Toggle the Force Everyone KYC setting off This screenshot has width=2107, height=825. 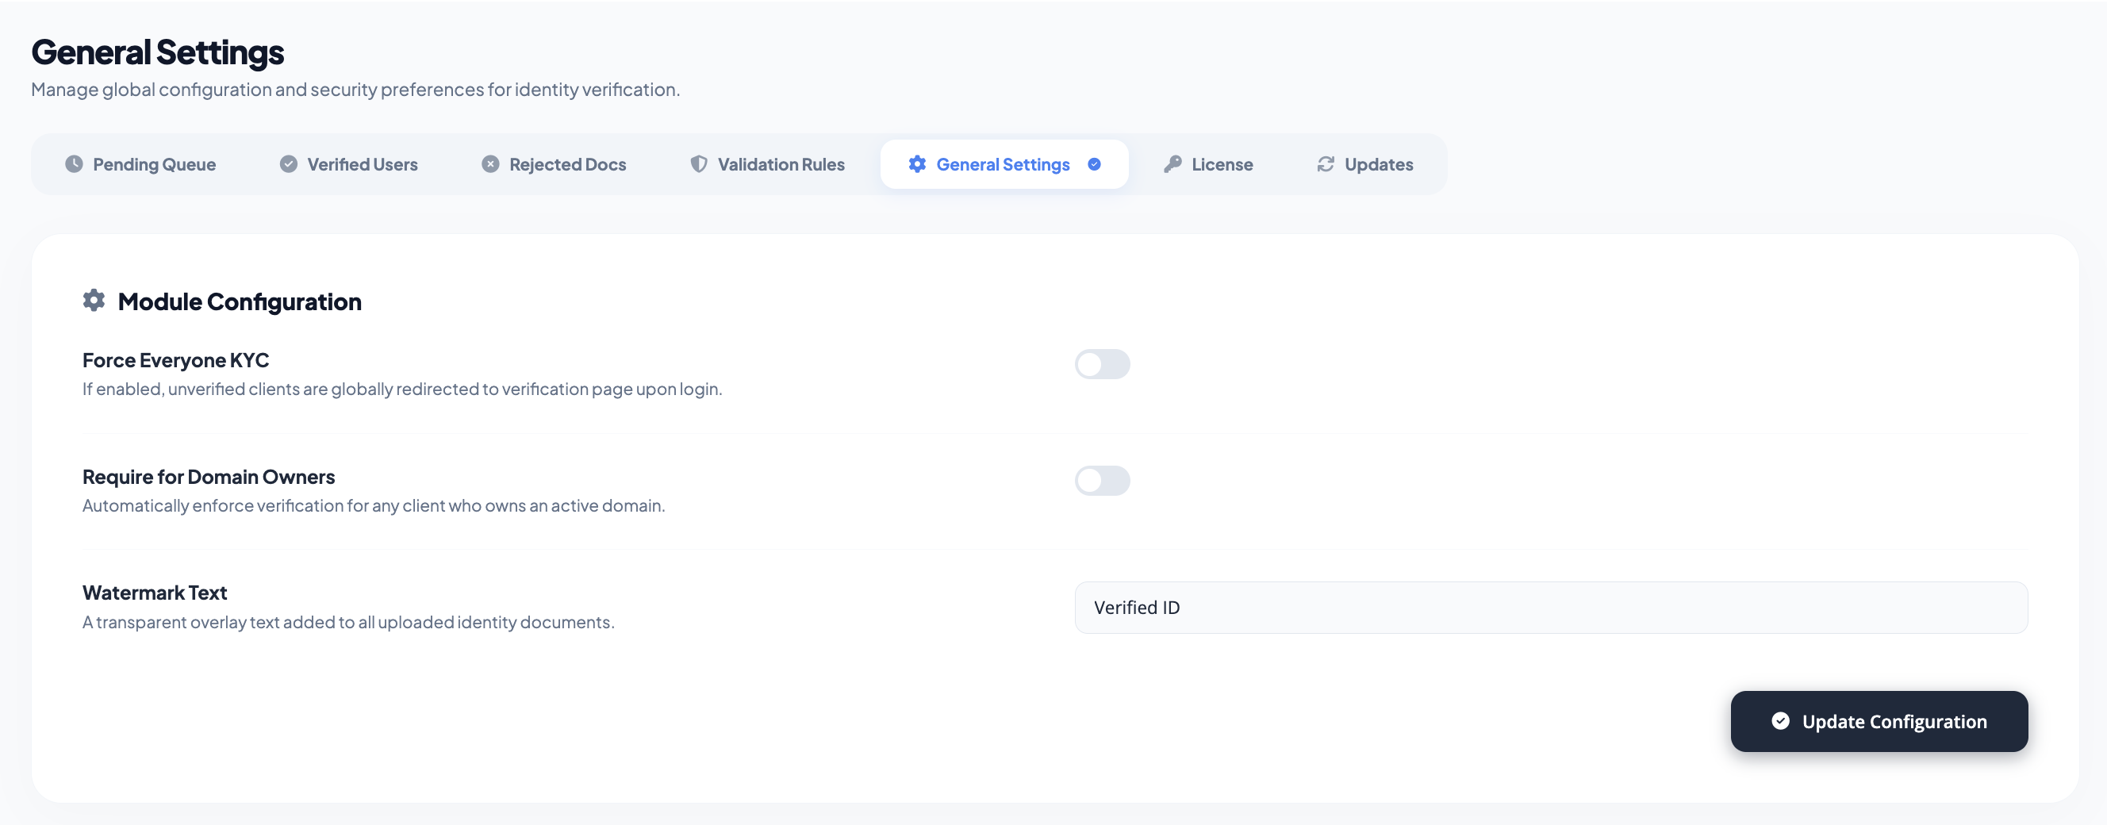1103,365
